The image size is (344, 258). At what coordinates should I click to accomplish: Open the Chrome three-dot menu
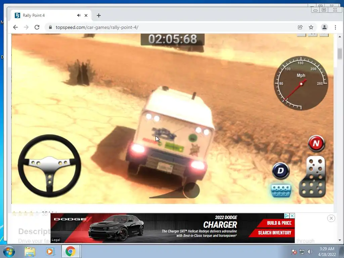(335, 27)
